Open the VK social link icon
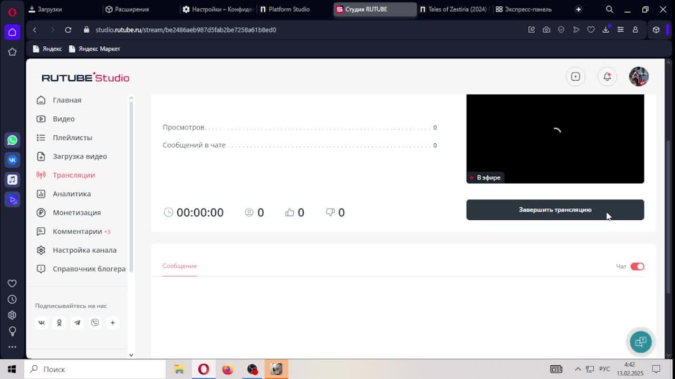 click(x=42, y=323)
